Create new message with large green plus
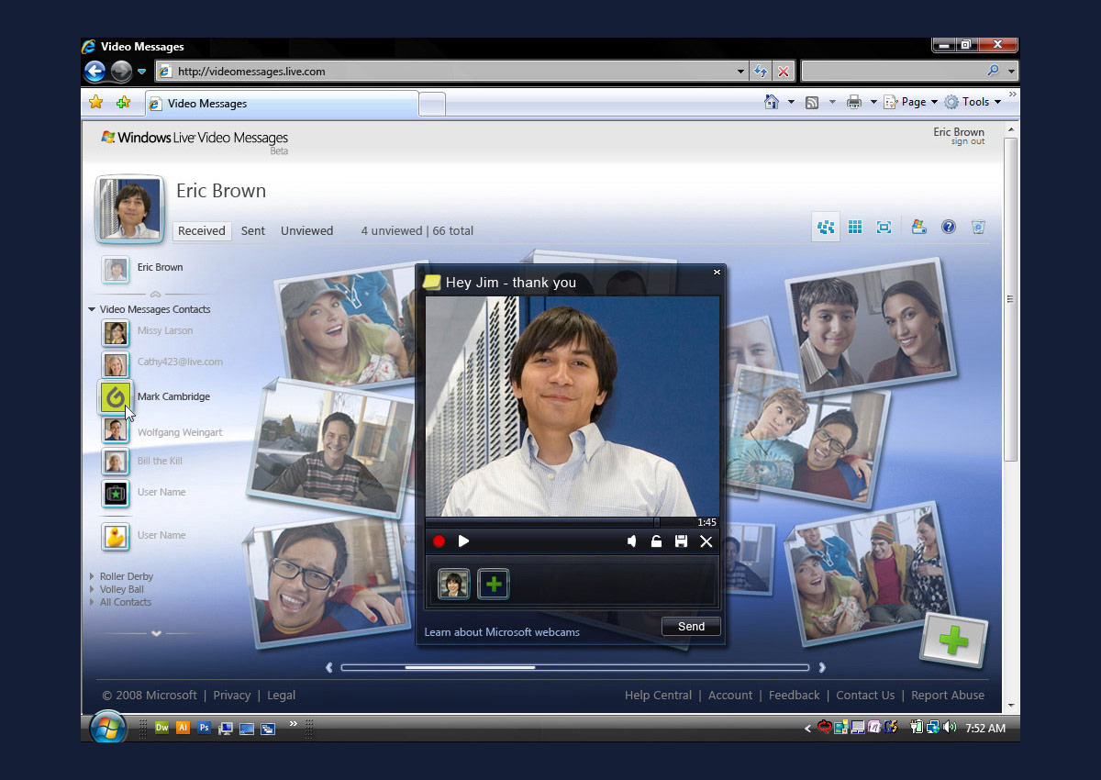Screen dimensions: 1101x780 click(x=953, y=641)
